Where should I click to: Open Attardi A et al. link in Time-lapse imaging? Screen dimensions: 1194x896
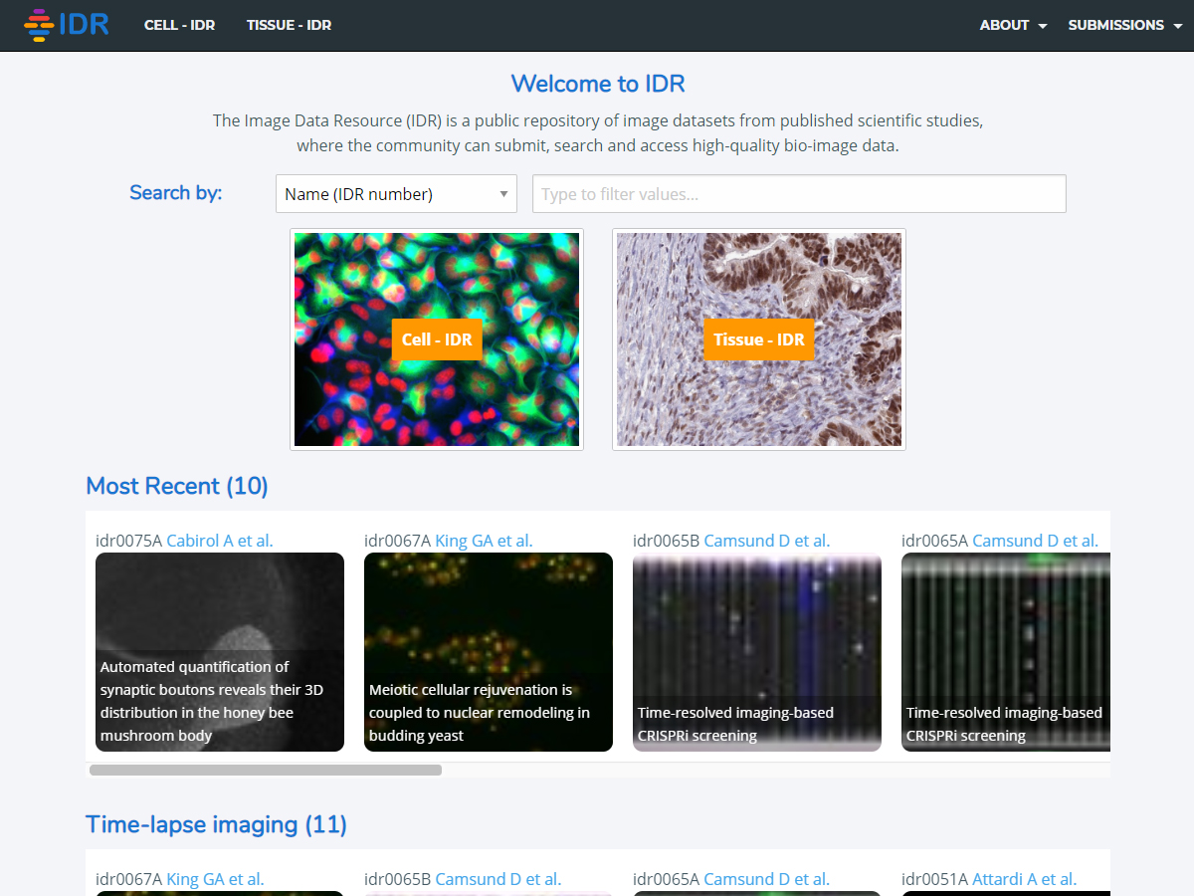1025,879
